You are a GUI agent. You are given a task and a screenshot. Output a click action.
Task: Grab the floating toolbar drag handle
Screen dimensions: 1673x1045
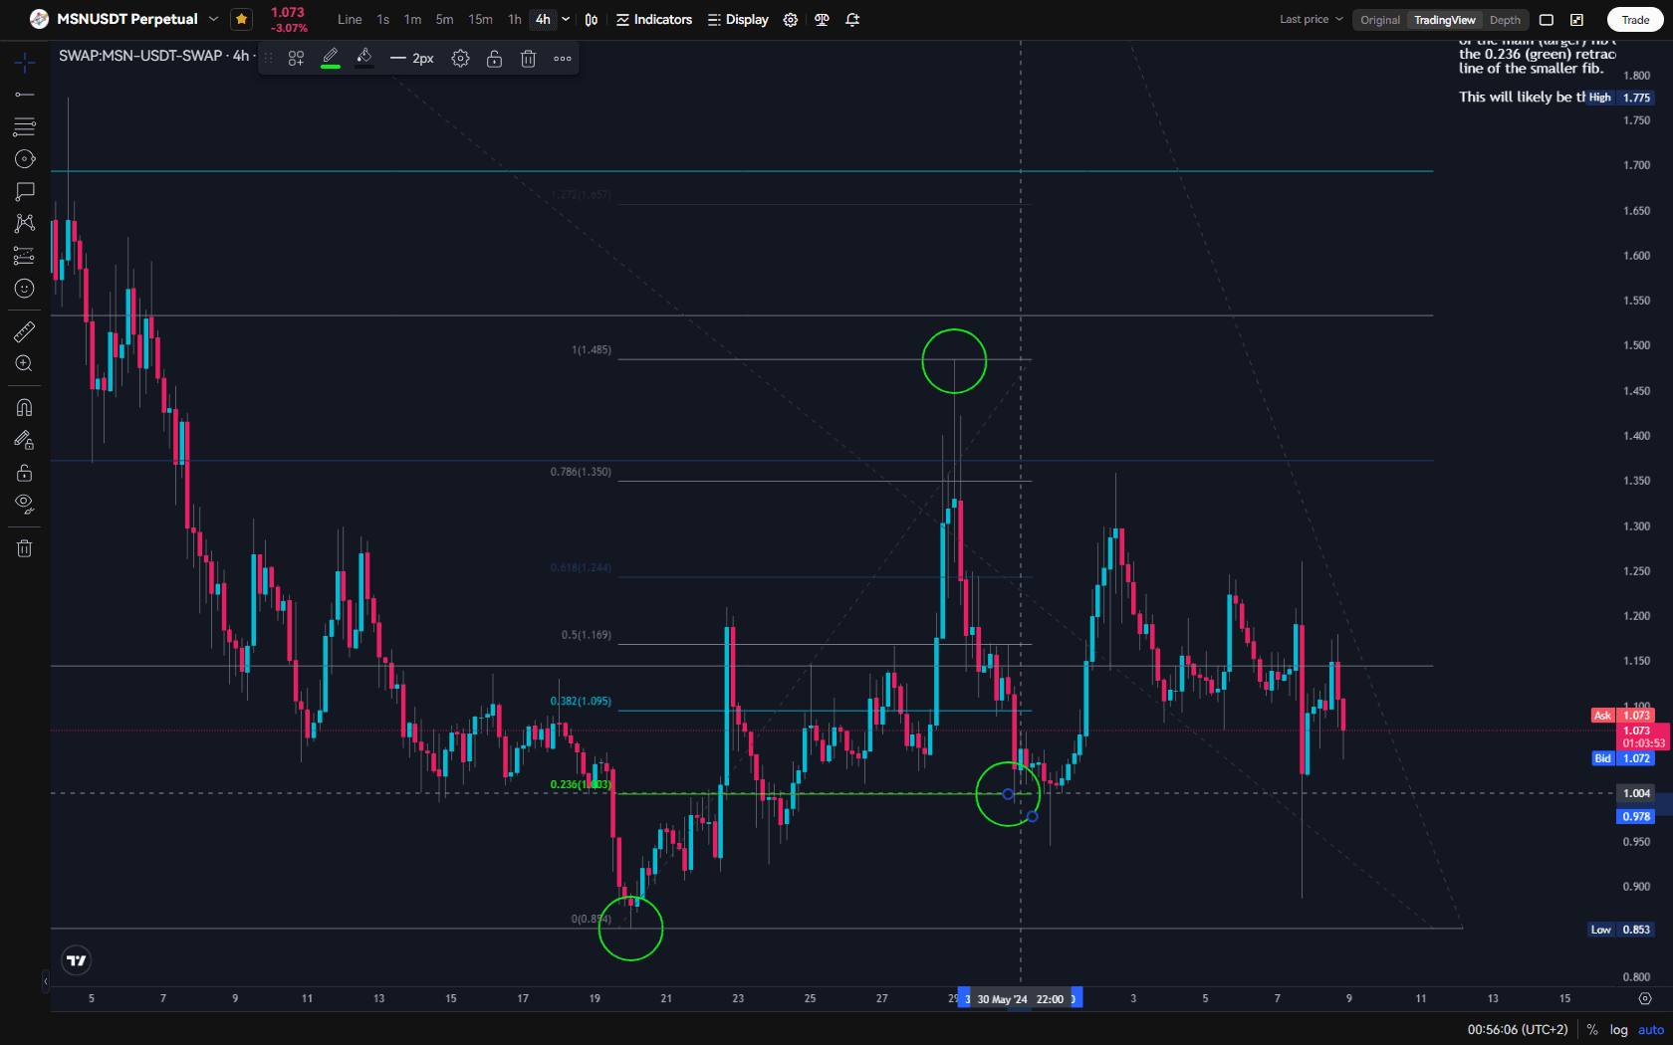coord(268,59)
